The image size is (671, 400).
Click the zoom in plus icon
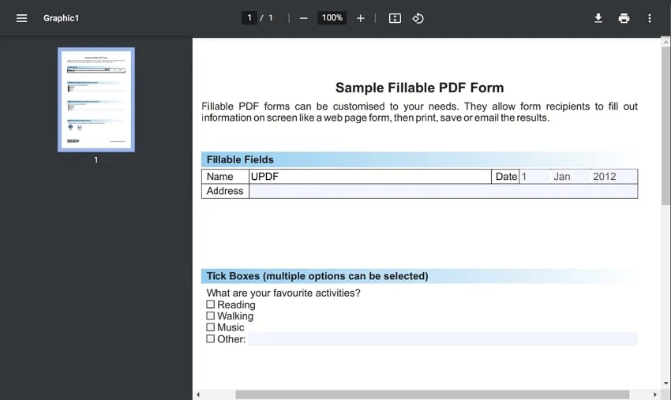click(x=361, y=18)
